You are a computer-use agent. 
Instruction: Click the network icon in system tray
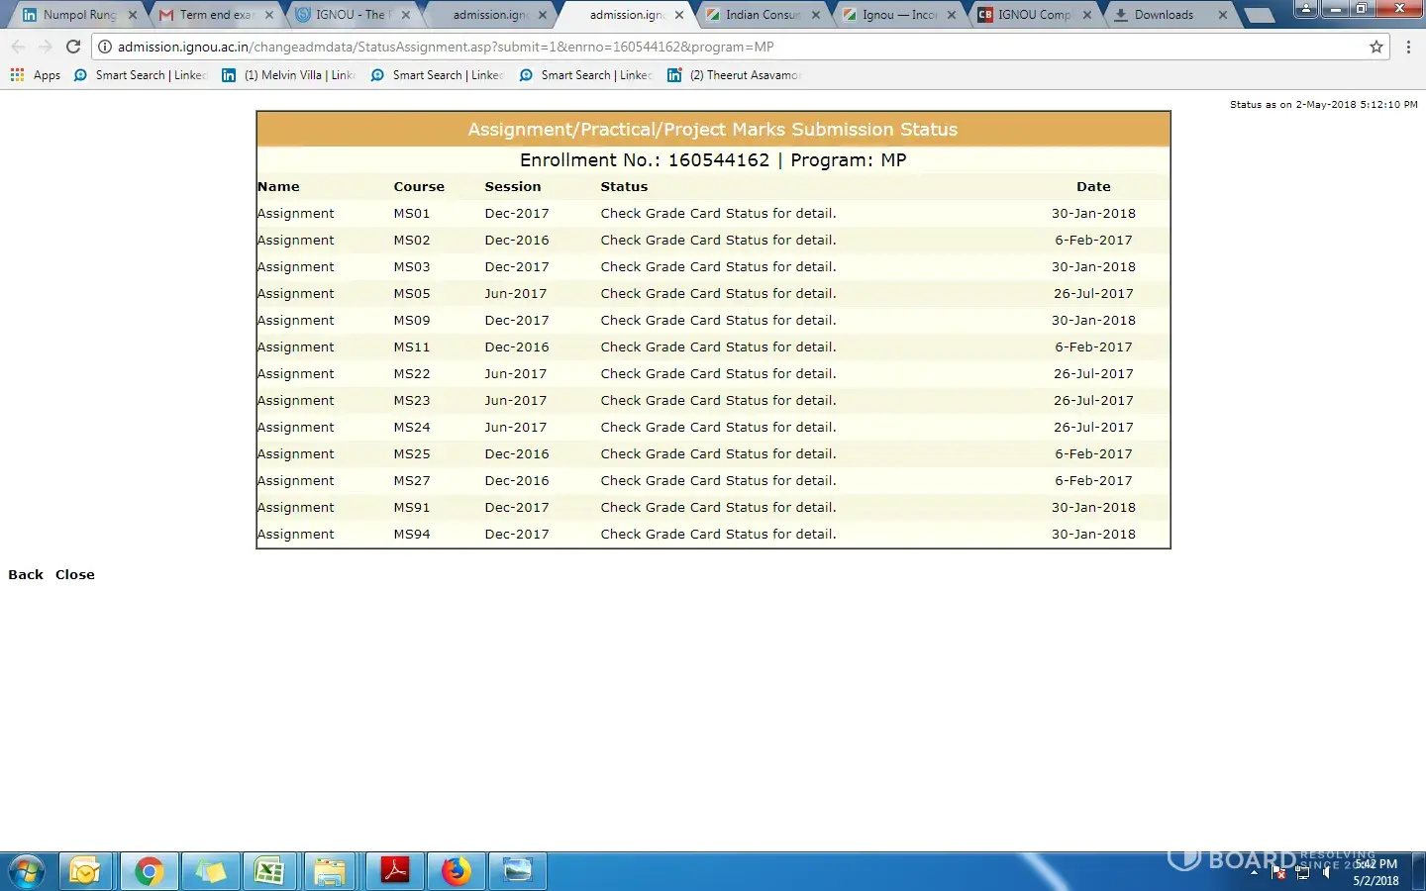(1303, 872)
